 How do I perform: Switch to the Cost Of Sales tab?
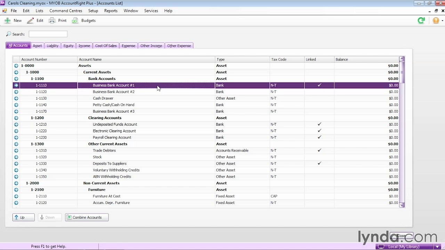[x=106, y=46]
